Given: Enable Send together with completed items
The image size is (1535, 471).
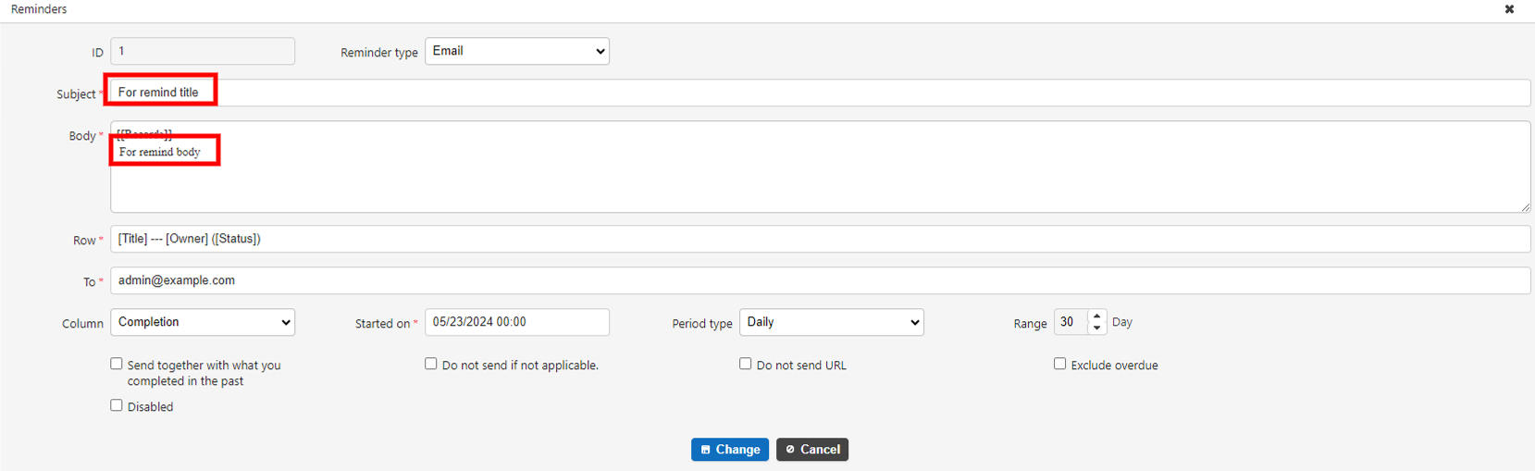Looking at the screenshot, I should [117, 364].
